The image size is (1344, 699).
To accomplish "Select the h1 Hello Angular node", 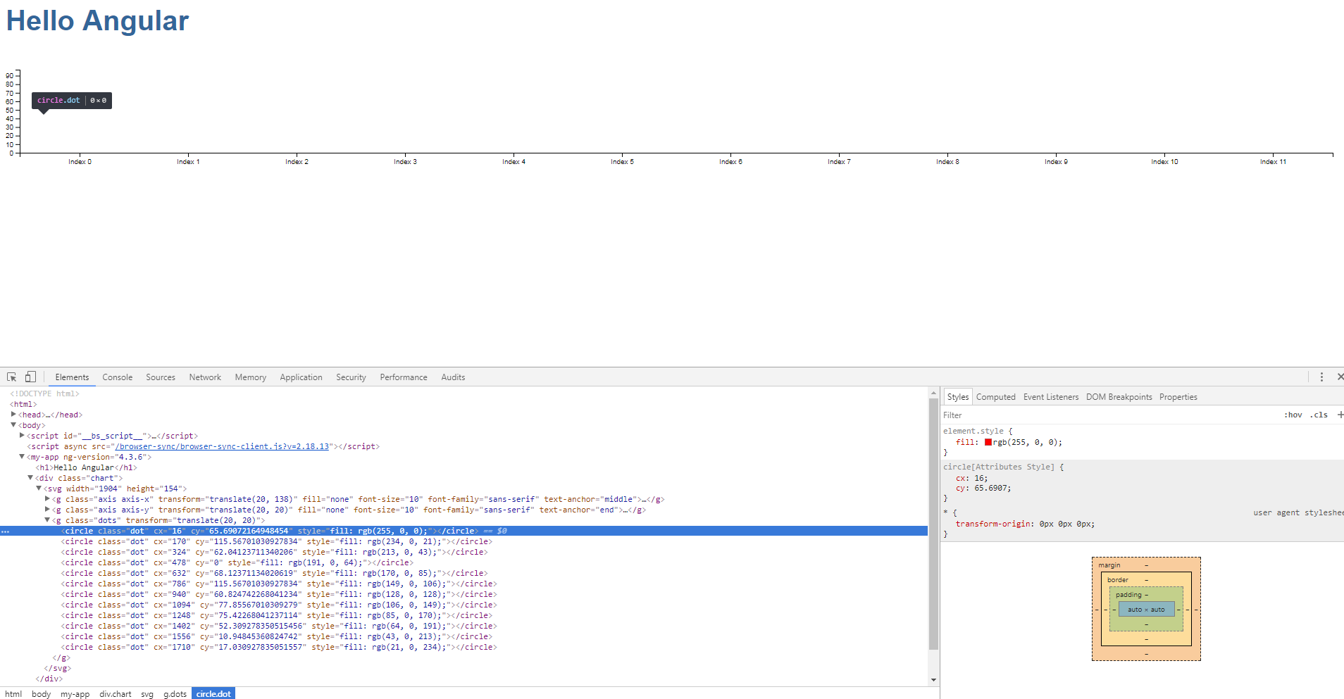I will tap(87, 467).
